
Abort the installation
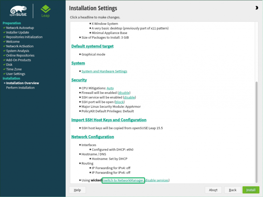213,190
